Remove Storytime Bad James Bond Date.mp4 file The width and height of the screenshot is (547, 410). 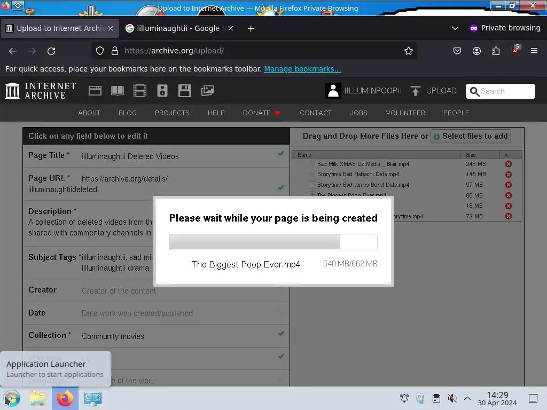click(509, 185)
